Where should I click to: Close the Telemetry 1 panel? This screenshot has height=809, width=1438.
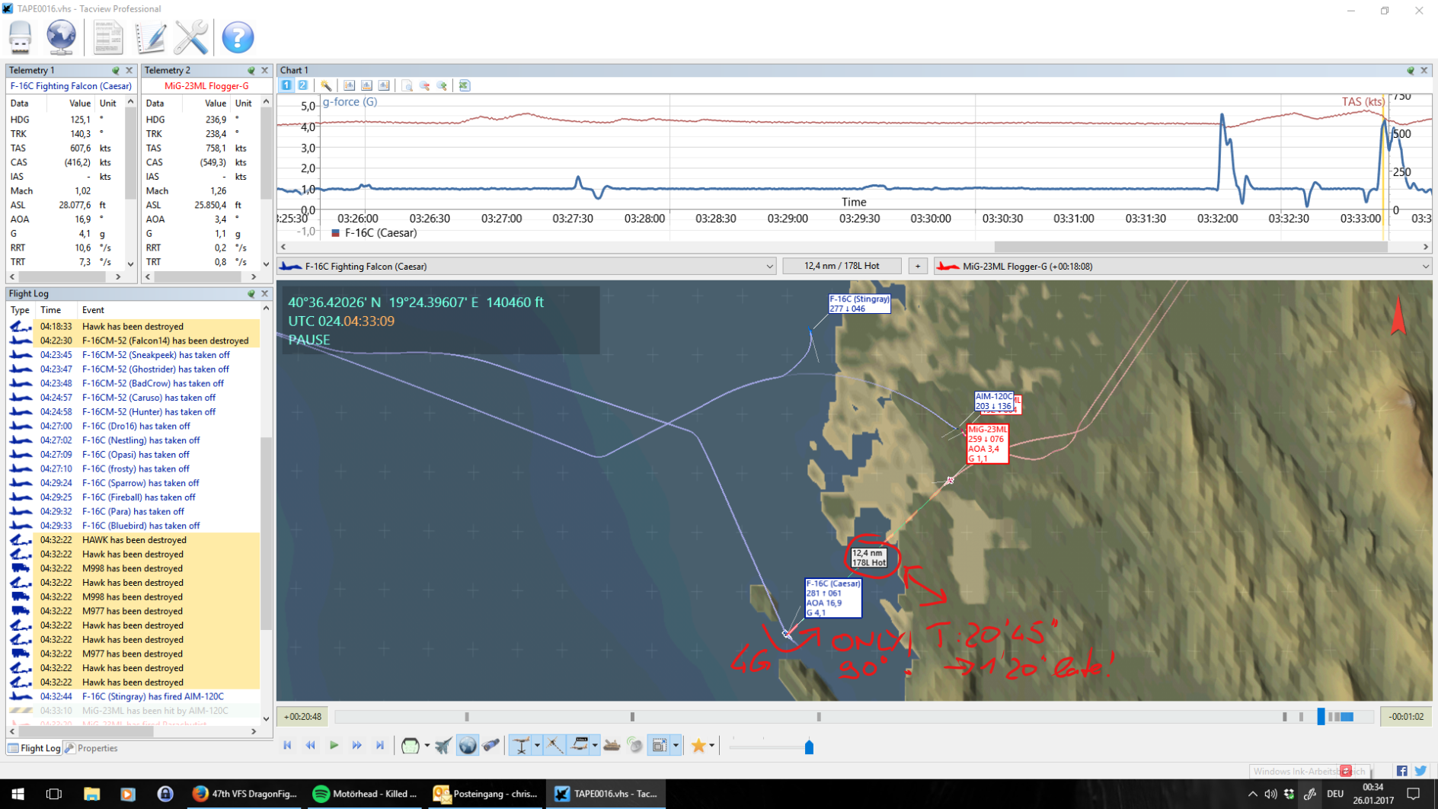coord(129,70)
